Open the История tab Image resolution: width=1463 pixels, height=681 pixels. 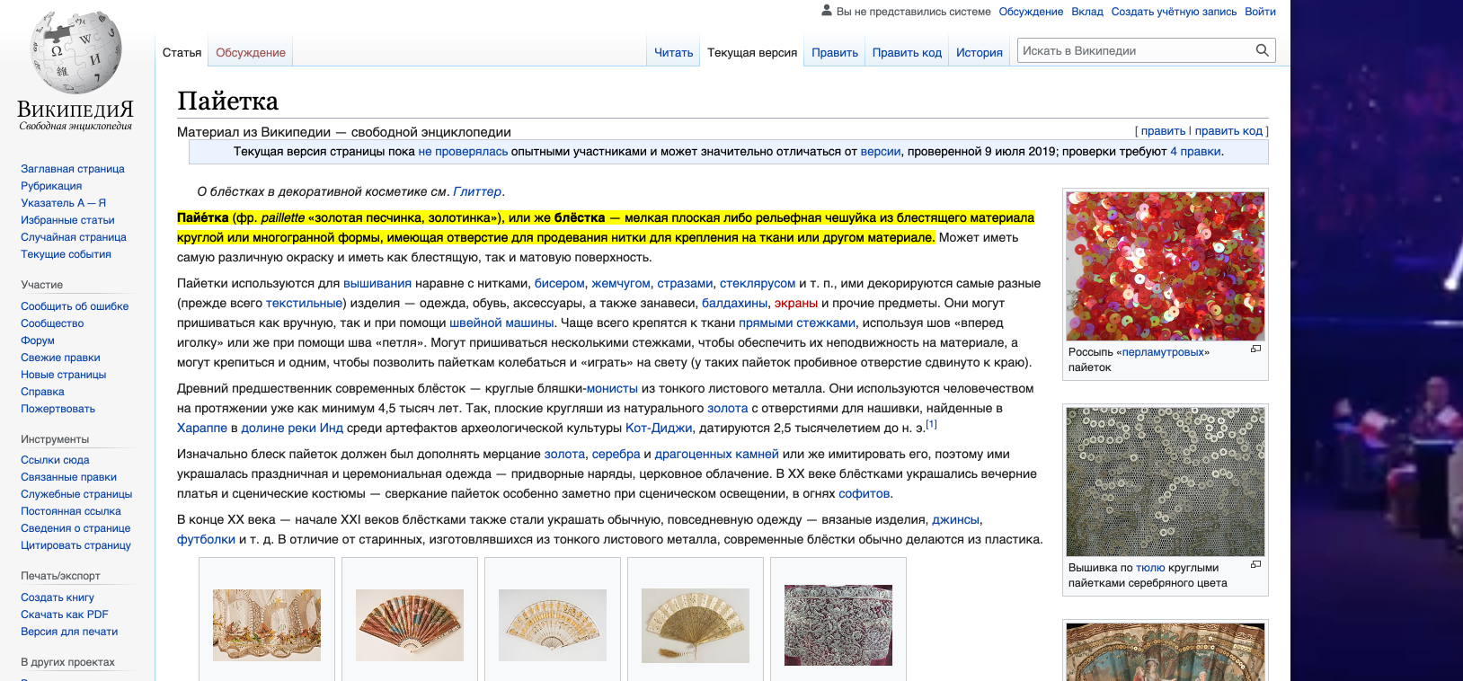979,53
